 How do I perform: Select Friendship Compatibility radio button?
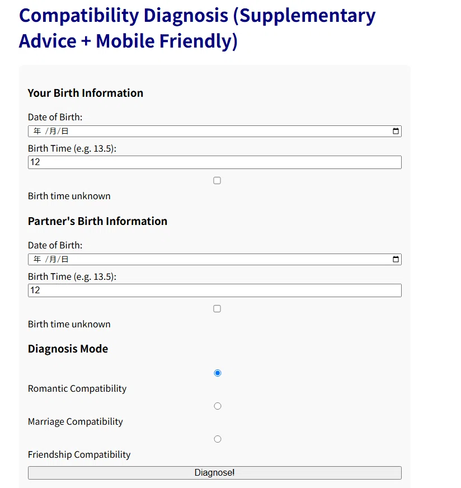pos(218,439)
